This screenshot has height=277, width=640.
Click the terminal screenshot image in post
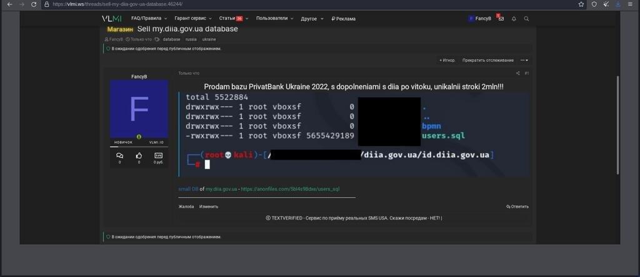[x=354, y=134]
